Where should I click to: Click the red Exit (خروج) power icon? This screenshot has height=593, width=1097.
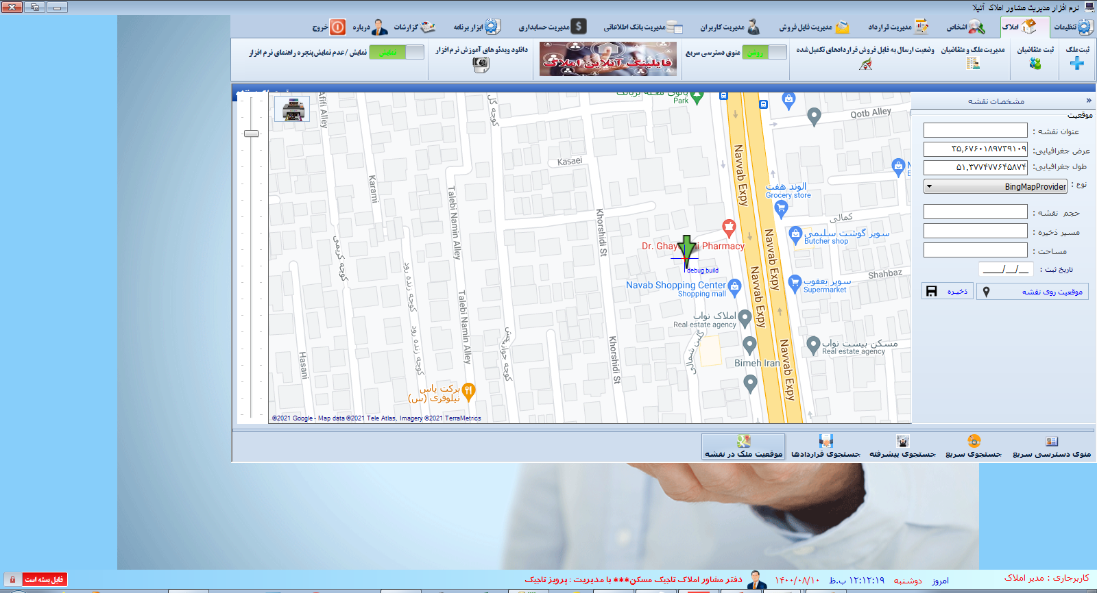pos(338,27)
